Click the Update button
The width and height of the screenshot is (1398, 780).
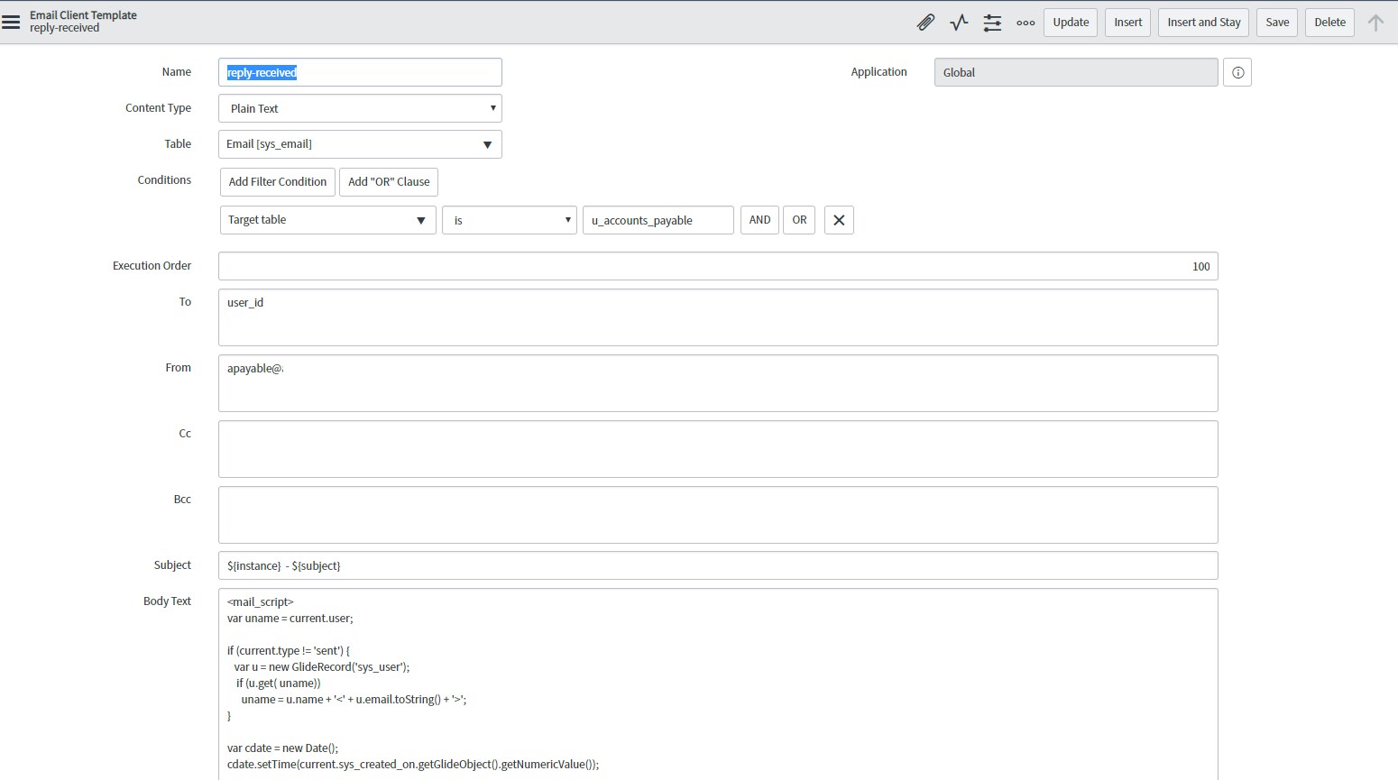[x=1071, y=23]
